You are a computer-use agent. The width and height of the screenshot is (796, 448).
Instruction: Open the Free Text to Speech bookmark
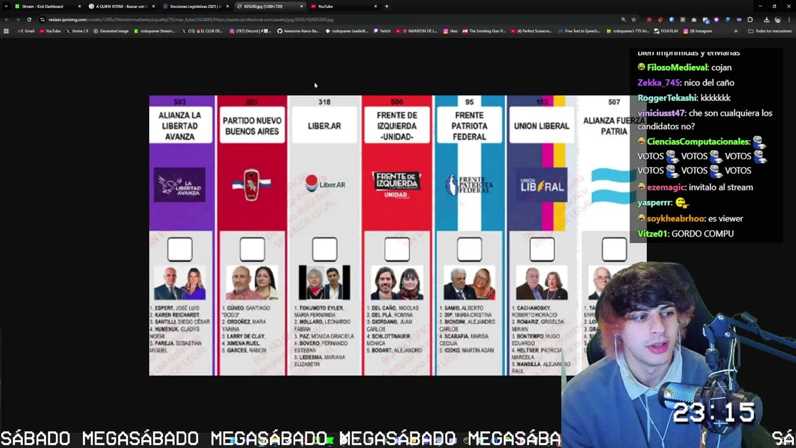point(580,31)
